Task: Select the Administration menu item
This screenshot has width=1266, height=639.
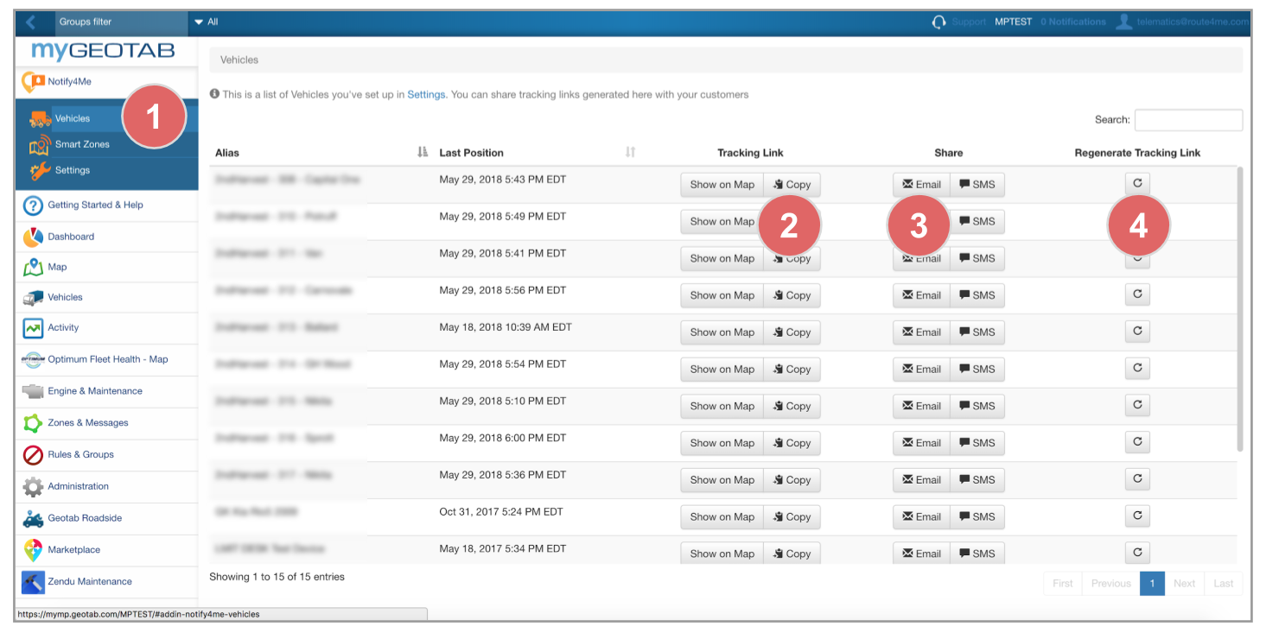Action: click(x=78, y=486)
